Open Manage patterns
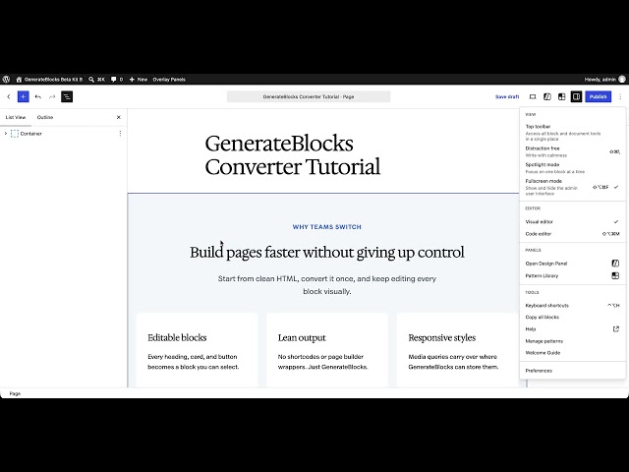Viewport: 629px width, 472px height. [572, 341]
